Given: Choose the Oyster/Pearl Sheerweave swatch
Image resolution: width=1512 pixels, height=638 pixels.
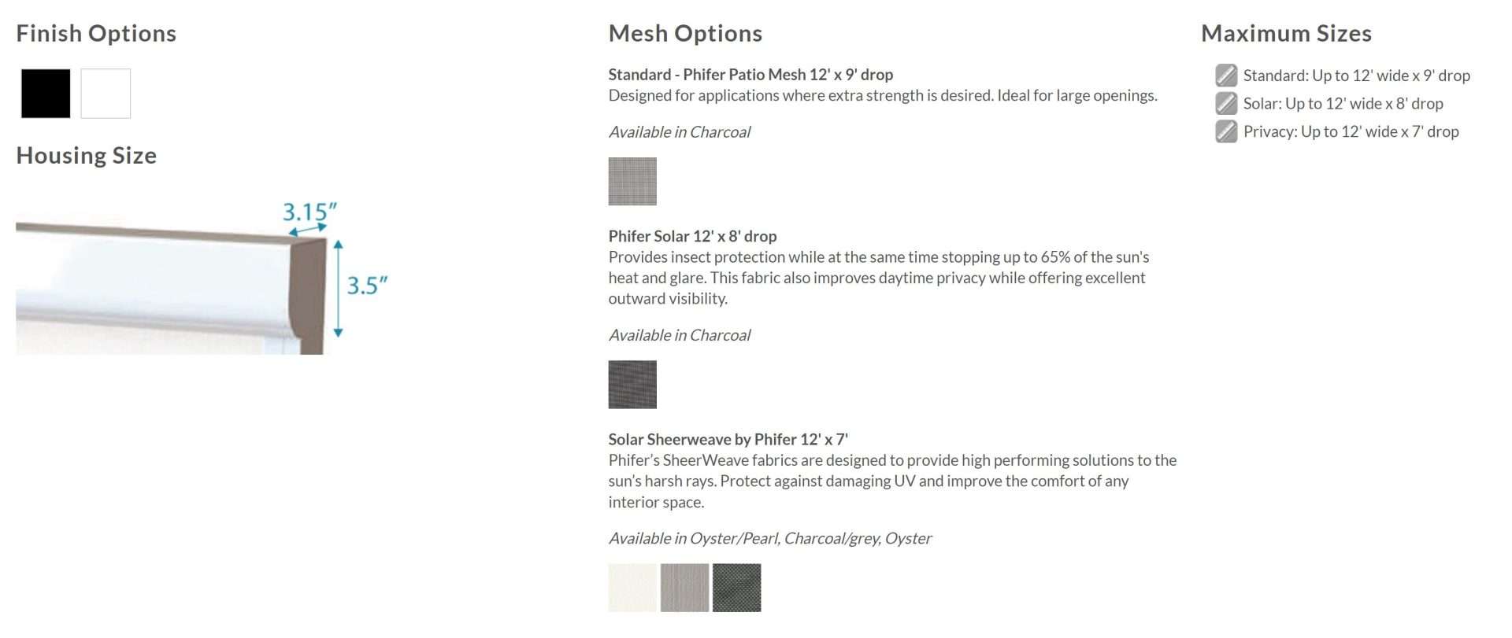Looking at the screenshot, I should pos(632,588).
